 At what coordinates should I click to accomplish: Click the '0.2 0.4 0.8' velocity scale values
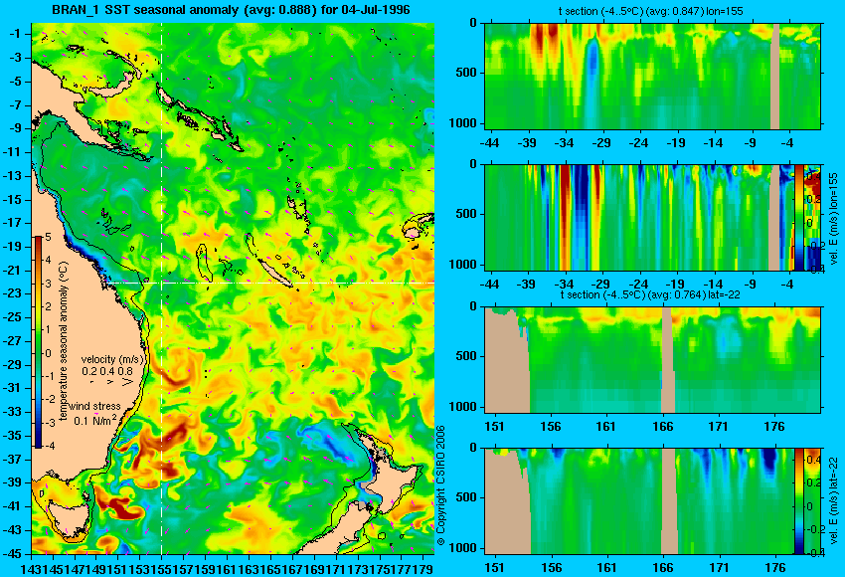pos(107,371)
